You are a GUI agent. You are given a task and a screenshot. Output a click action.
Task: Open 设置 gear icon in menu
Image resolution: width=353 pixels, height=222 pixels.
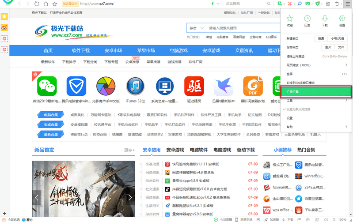point(342,21)
